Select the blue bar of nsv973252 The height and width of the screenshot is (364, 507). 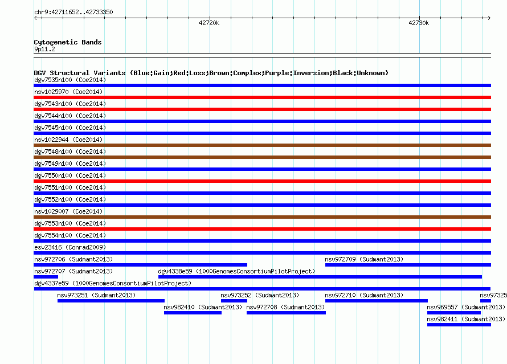234,301
